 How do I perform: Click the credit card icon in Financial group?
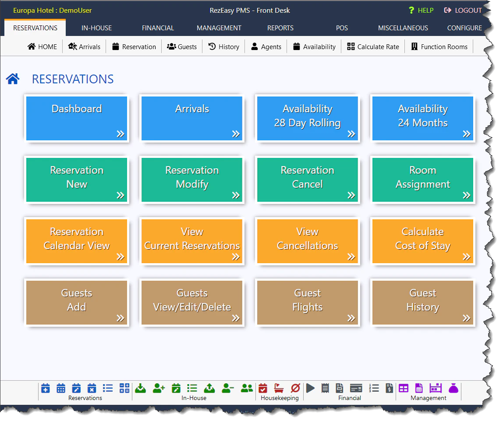click(355, 388)
